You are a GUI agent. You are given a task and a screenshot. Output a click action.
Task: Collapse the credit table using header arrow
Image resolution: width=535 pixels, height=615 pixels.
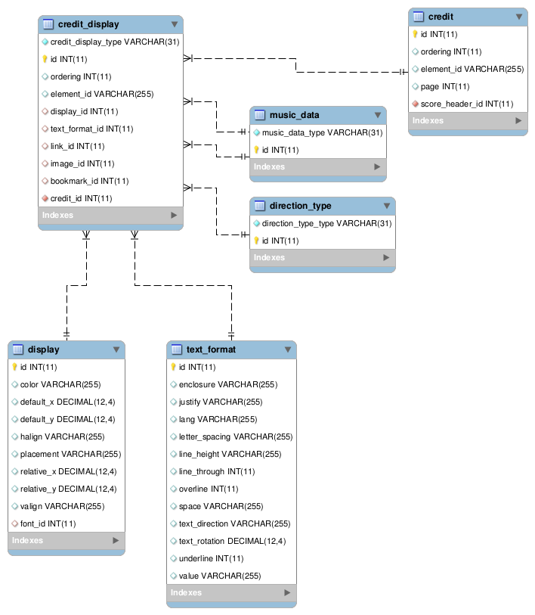pyautogui.click(x=519, y=17)
